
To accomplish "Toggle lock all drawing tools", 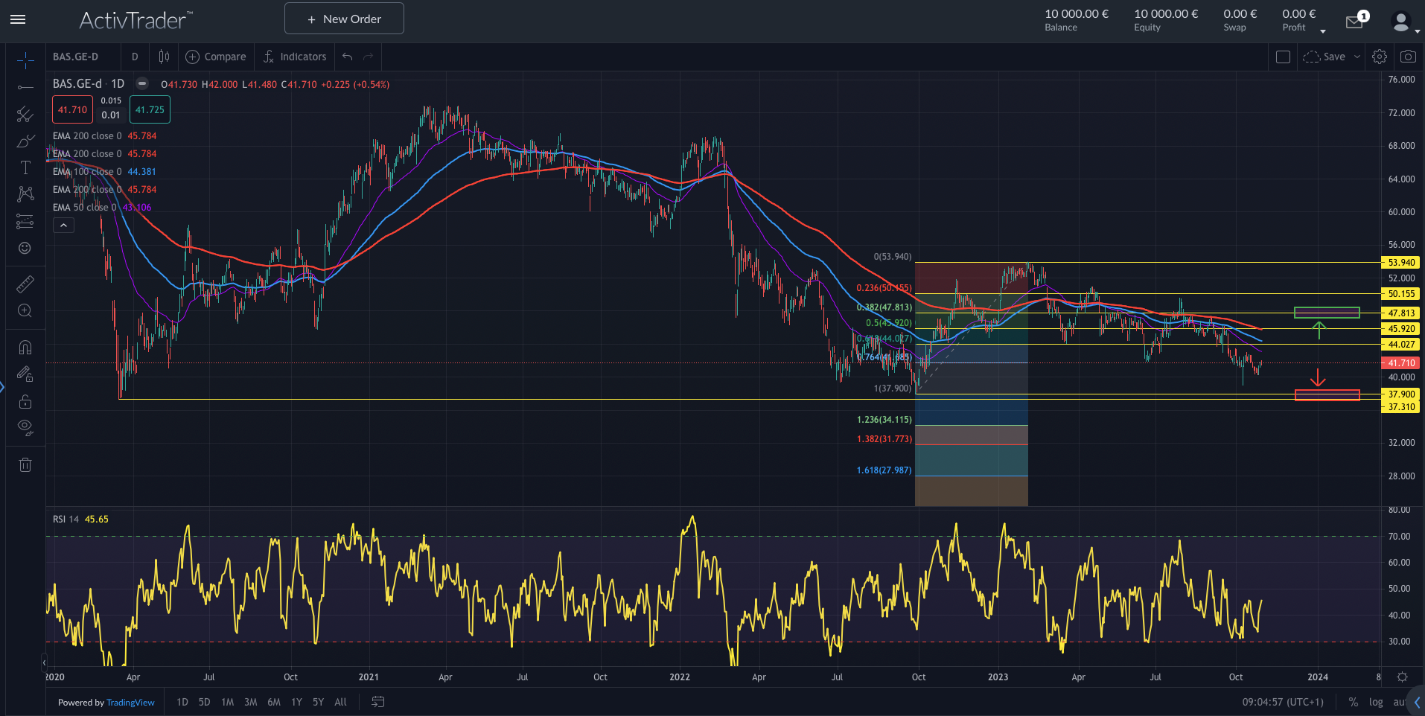I will point(25,401).
